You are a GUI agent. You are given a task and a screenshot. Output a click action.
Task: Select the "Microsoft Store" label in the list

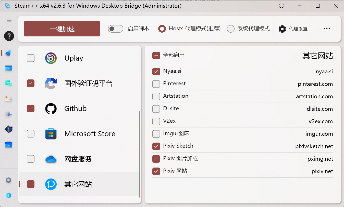tap(90, 134)
